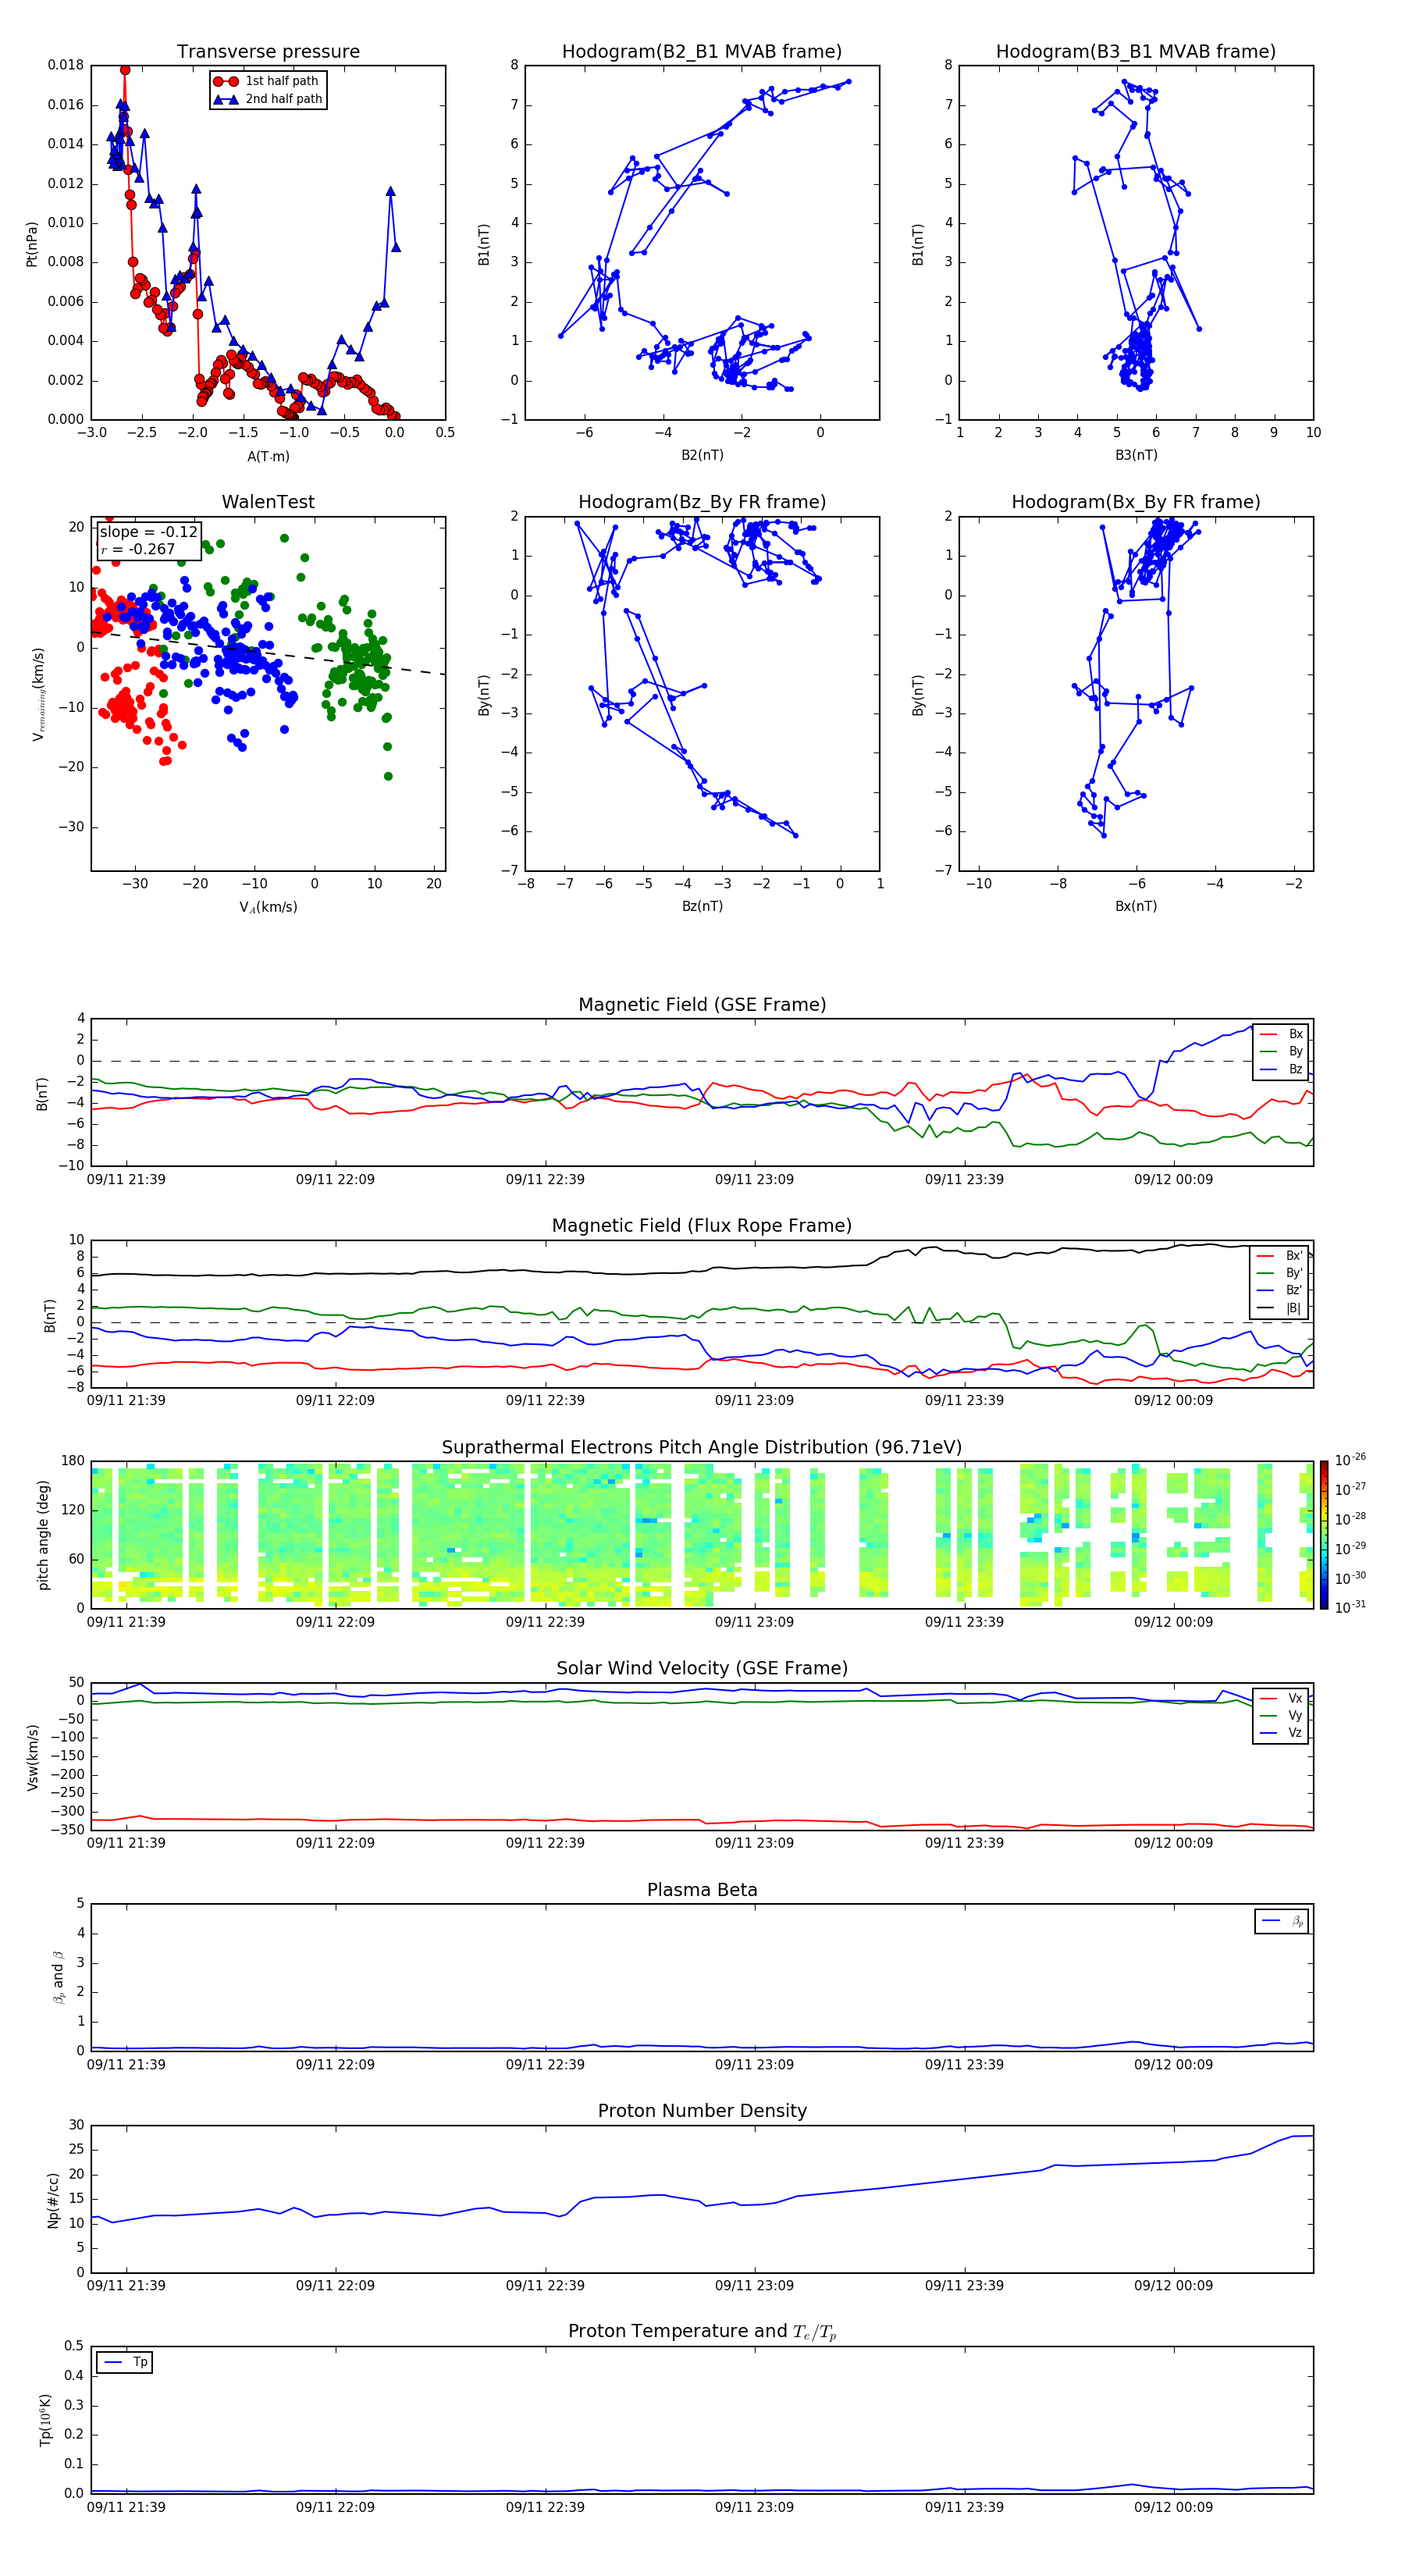Click the "Hodogram(Bz_By FR frame)" title
1405x2576 pixels.
pyautogui.click(x=702, y=502)
